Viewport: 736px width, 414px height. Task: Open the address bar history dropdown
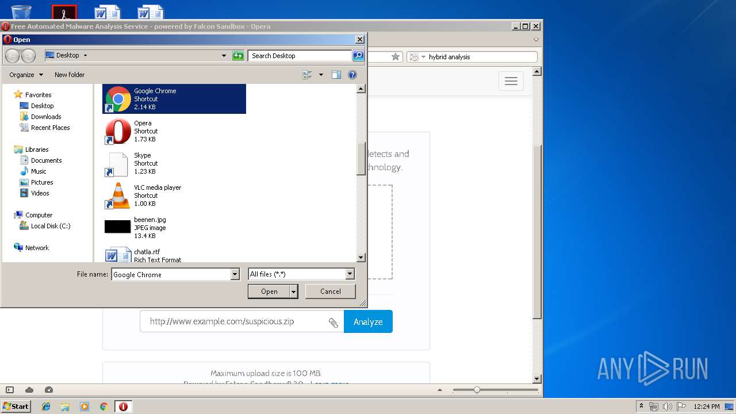224,56
